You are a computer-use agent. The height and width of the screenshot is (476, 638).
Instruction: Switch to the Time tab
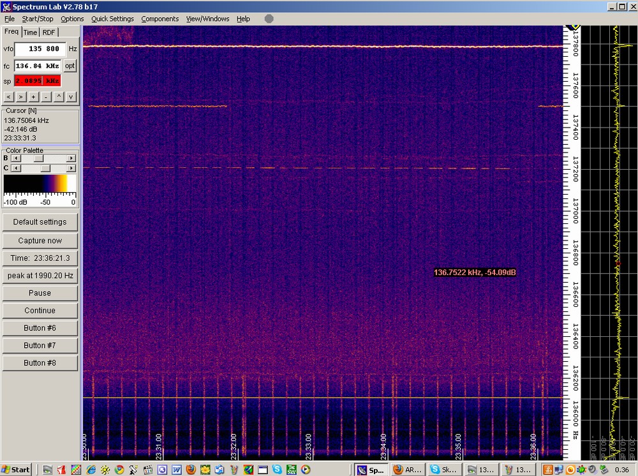pos(31,33)
